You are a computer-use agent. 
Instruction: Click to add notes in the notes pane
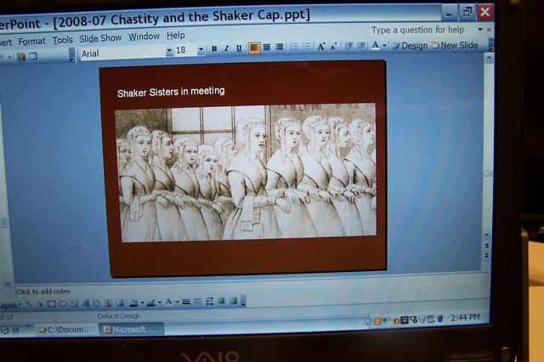coord(43,291)
